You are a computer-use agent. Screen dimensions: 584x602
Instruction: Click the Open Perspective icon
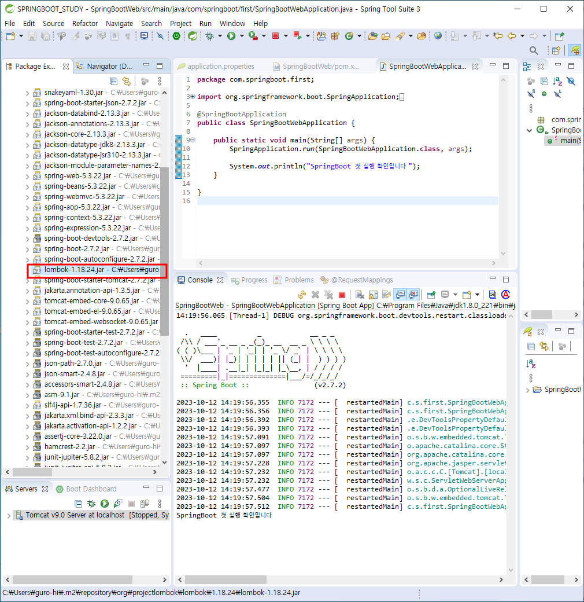[x=556, y=50]
